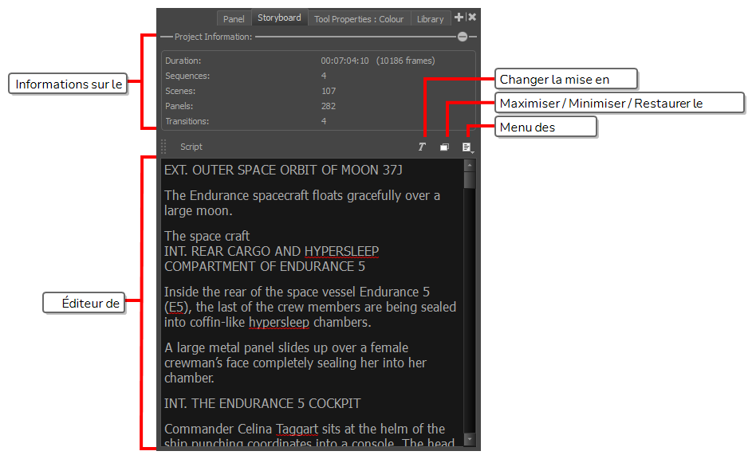Click the scrollbar up arrow
This screenshot has width=756, height=459.
[x=470, y=165]
